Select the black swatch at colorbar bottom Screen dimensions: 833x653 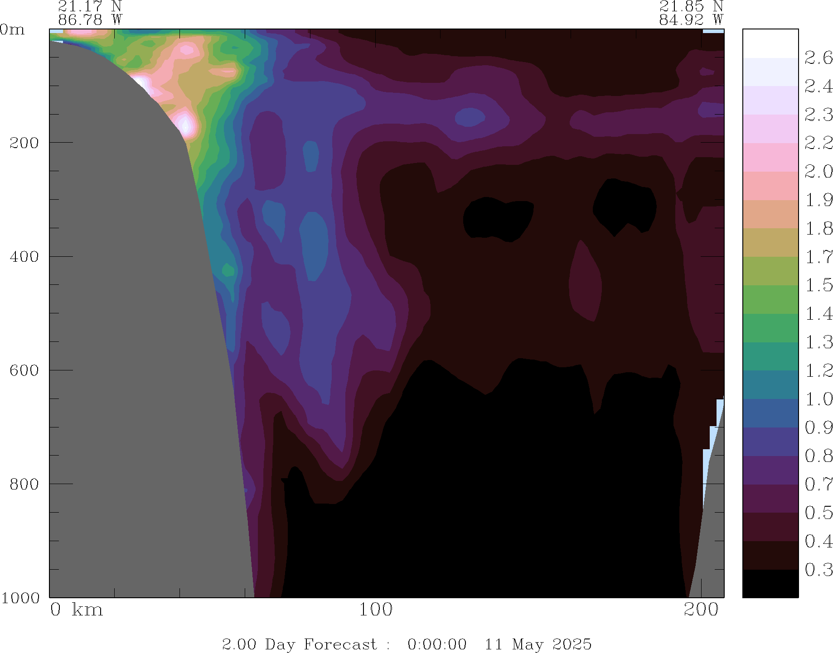pos(770,583)
